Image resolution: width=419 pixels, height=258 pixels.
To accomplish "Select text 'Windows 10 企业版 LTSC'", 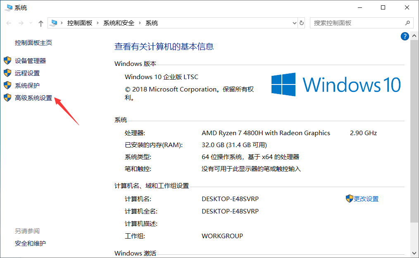I will [162, 77].
